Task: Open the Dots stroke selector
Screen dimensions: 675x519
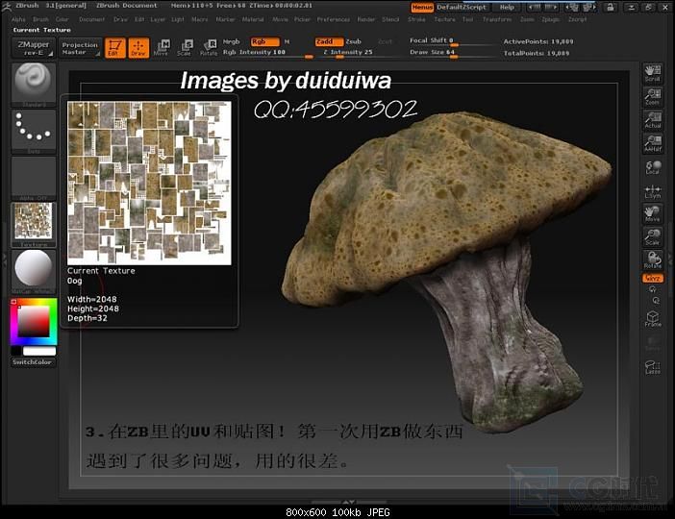Action: pyautogui.click(x=33, y=132)
